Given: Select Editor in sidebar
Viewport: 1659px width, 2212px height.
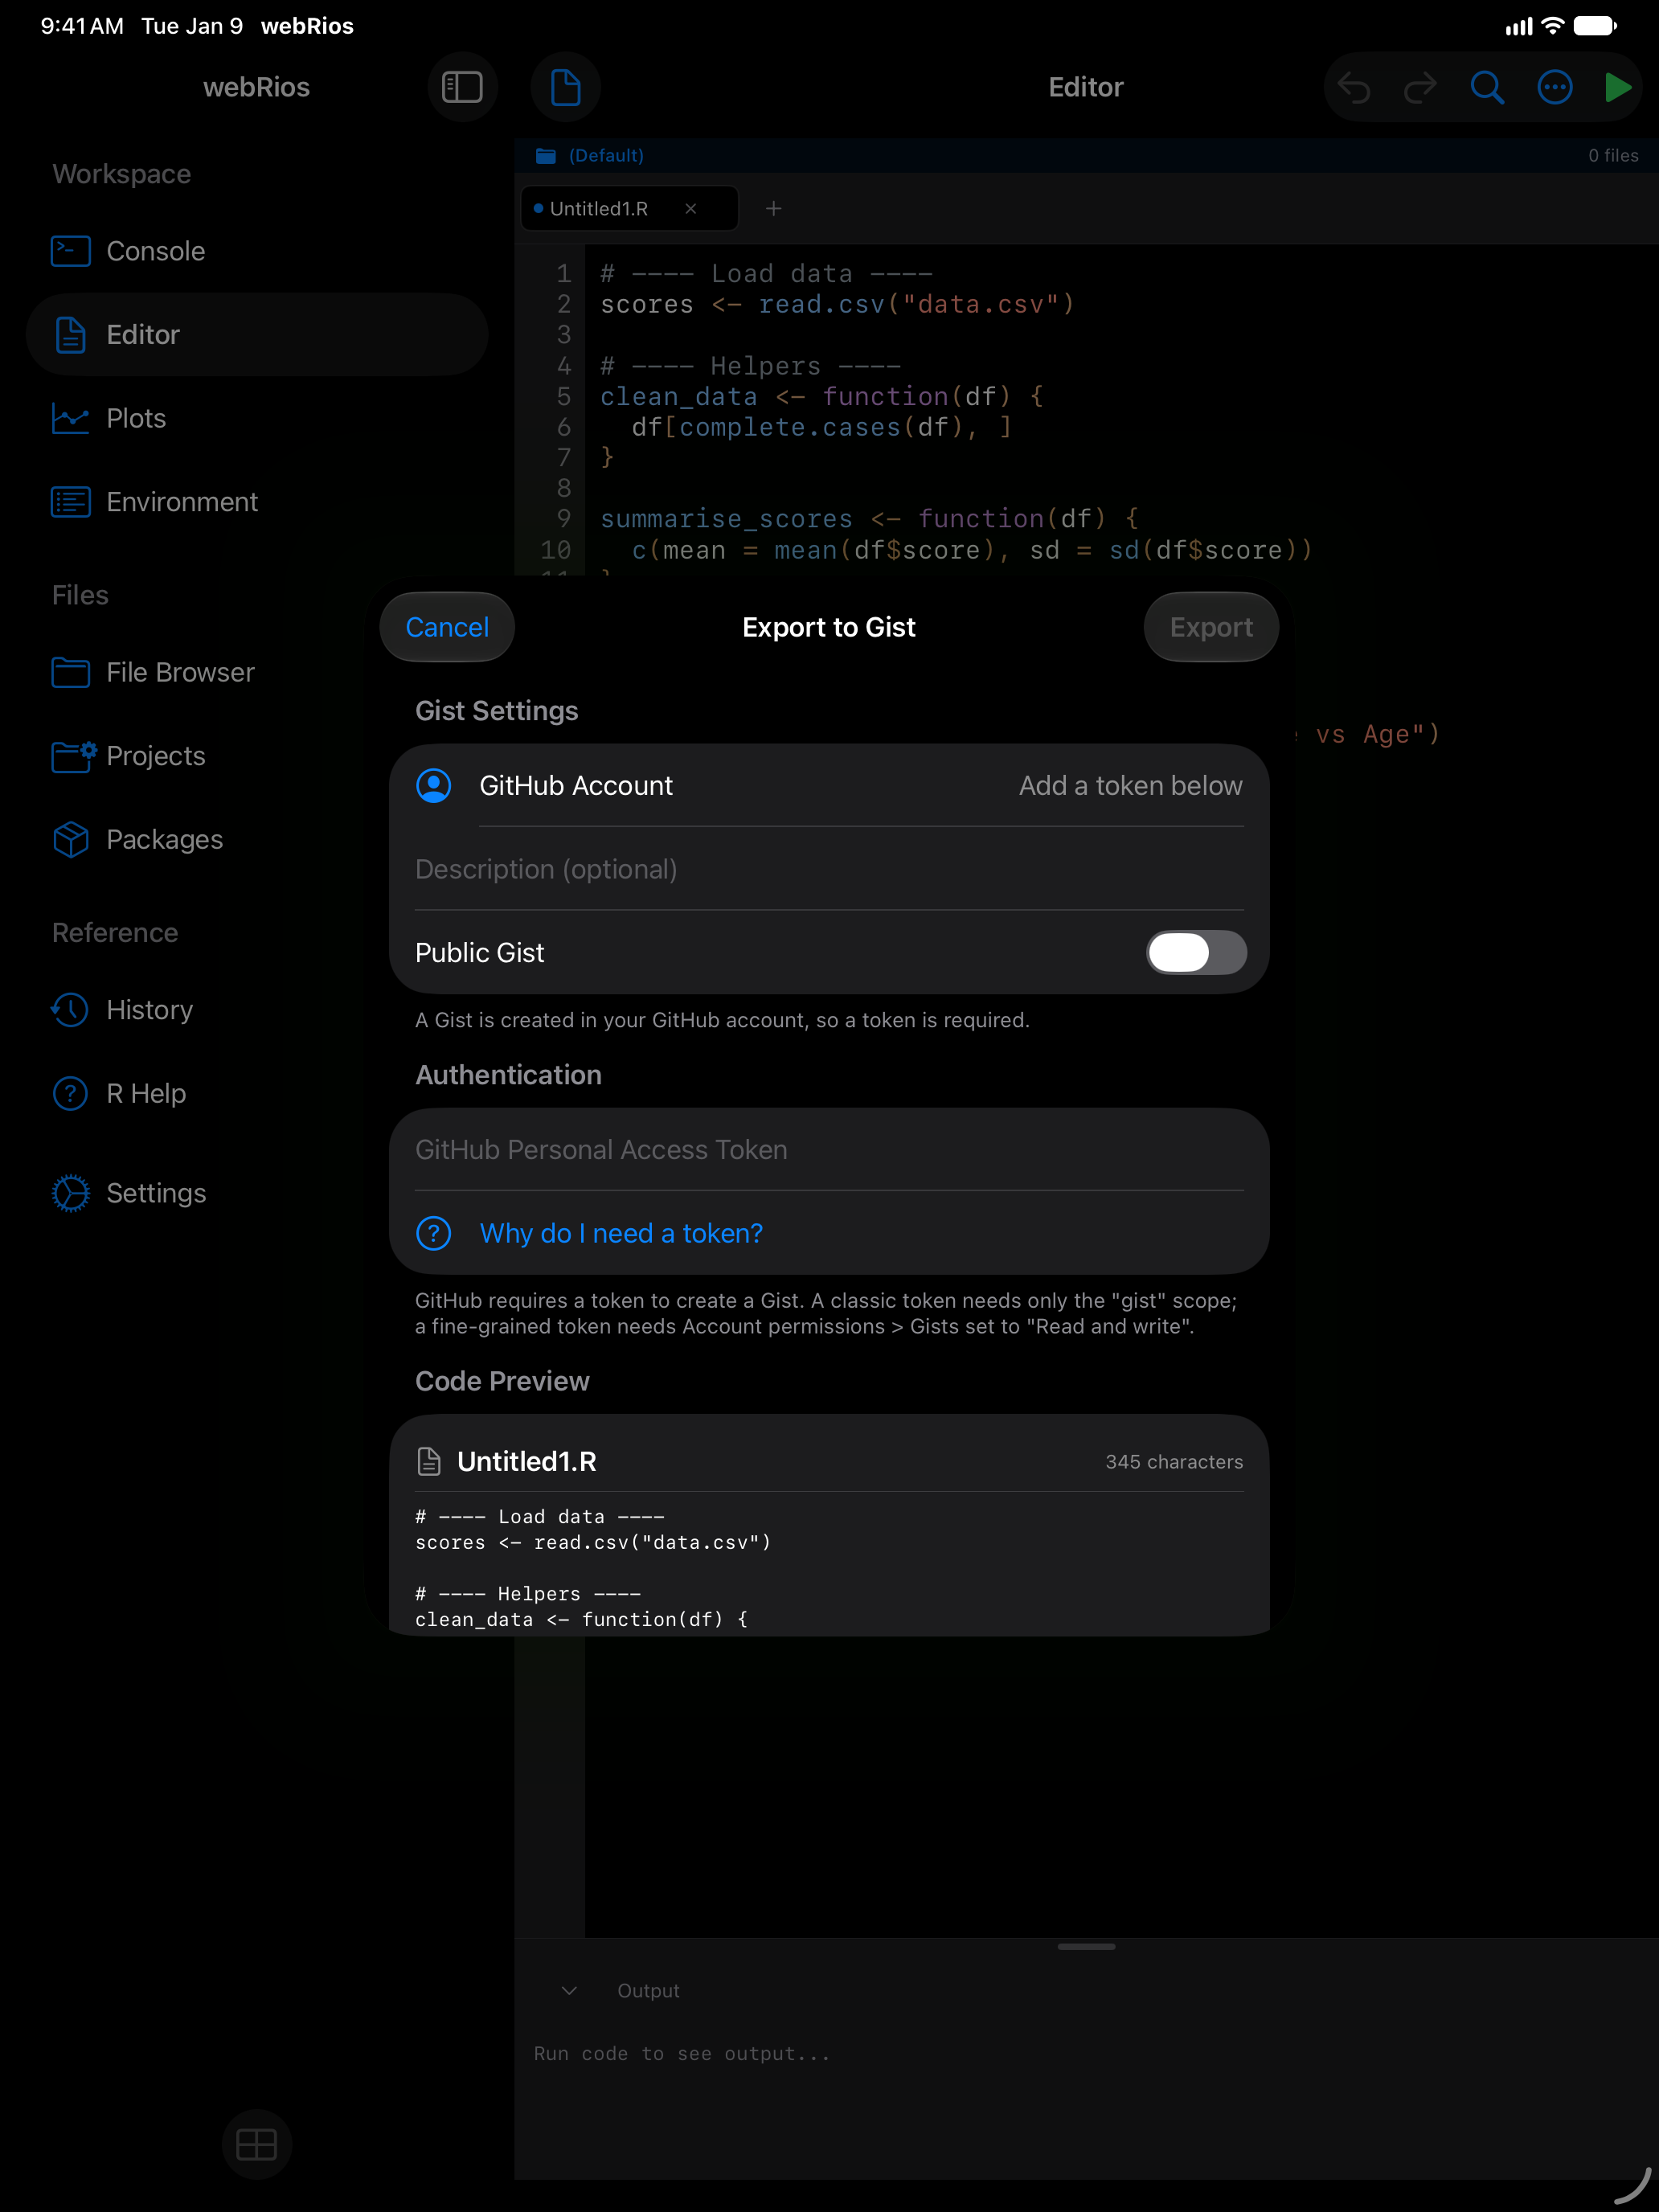Looking at the screenshot, I should [257, 334].
